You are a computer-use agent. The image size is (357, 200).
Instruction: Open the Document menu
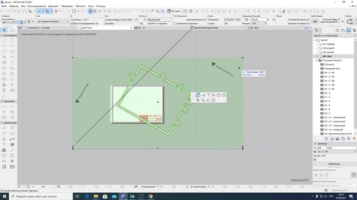click(54, 6)
